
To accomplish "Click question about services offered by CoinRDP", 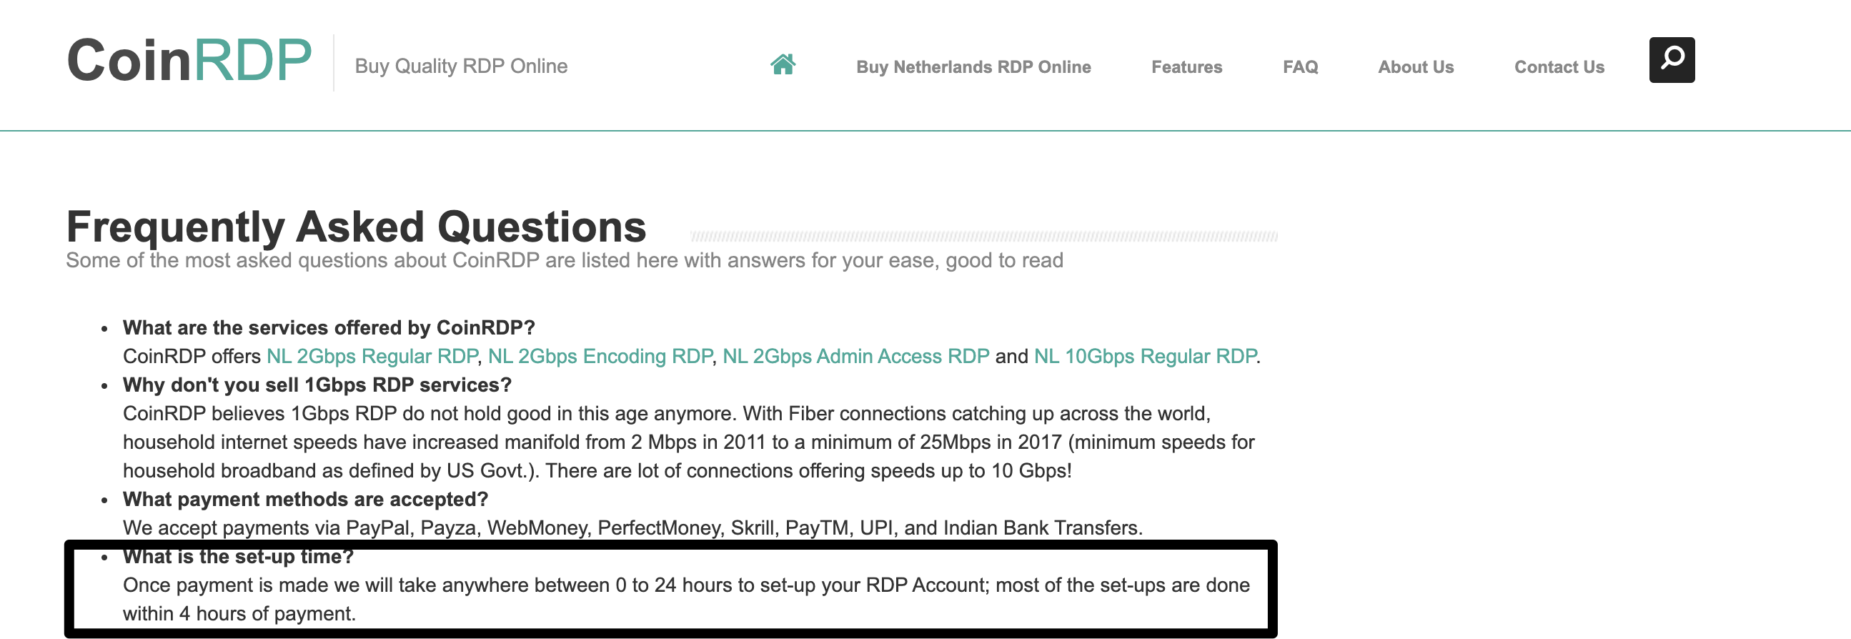I will [329, 328].
